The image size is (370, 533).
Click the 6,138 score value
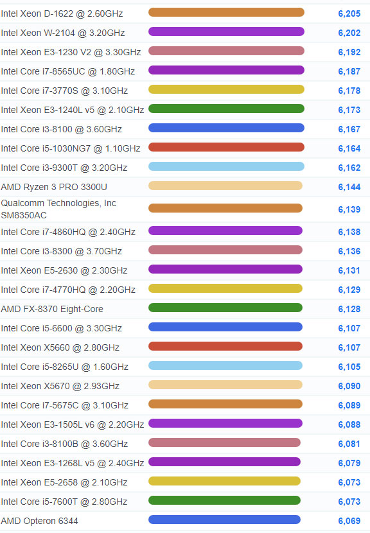(349, 232)
